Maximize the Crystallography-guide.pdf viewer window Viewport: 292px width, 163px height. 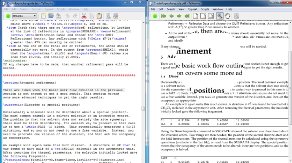pyautogui.click(x=279, y=2)
